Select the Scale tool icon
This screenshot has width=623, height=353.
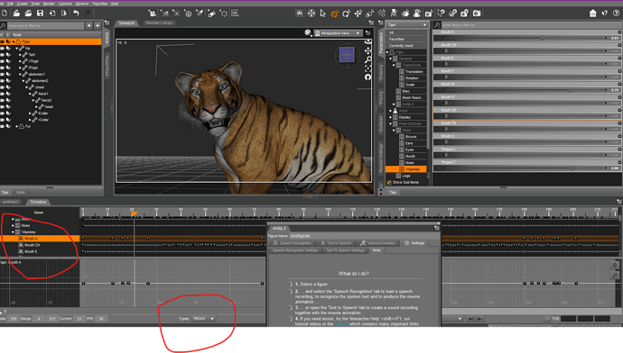[x=369, y=14]
